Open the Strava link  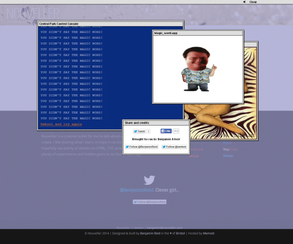coord(194,156)
